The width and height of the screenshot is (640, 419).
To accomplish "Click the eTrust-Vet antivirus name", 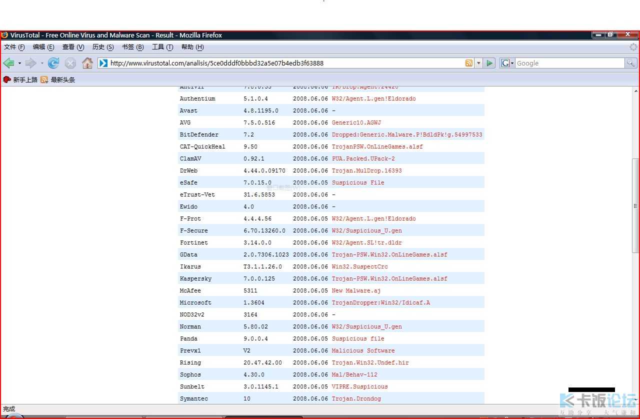I will pos(197,194).
